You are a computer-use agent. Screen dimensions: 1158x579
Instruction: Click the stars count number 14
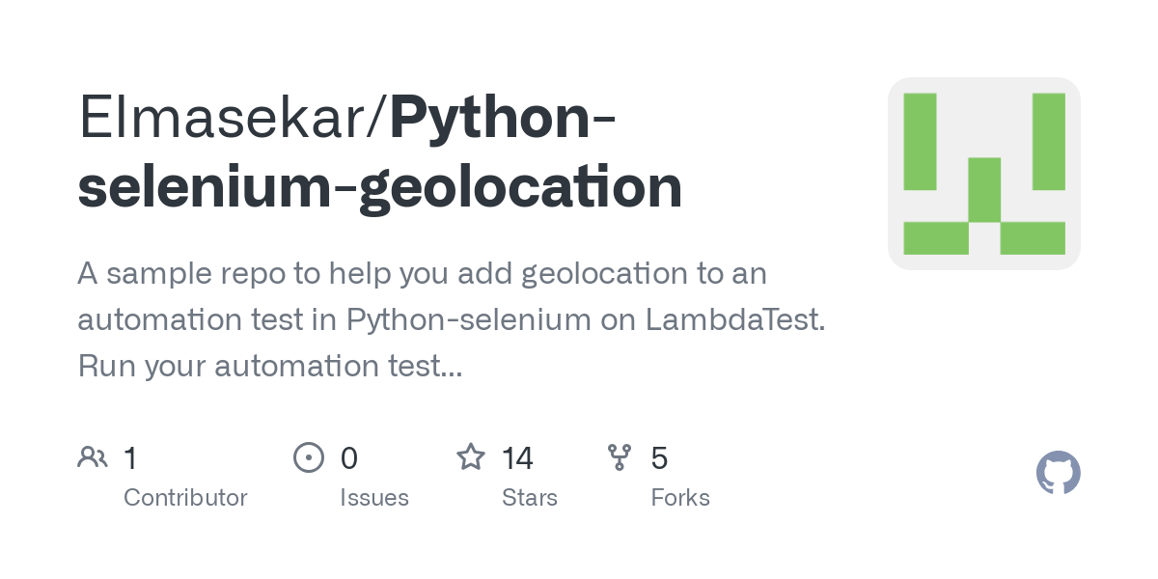point(518,457)
